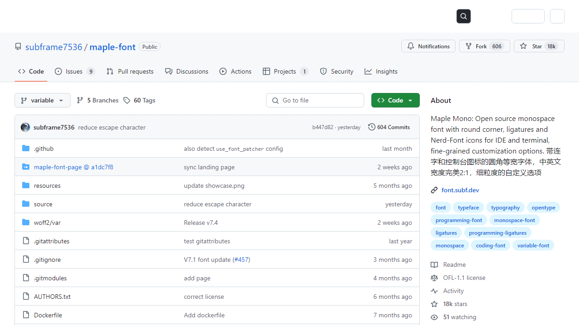The image size is (579, 325).
Task: Open the Projects tab
Action: coord(285,71)
